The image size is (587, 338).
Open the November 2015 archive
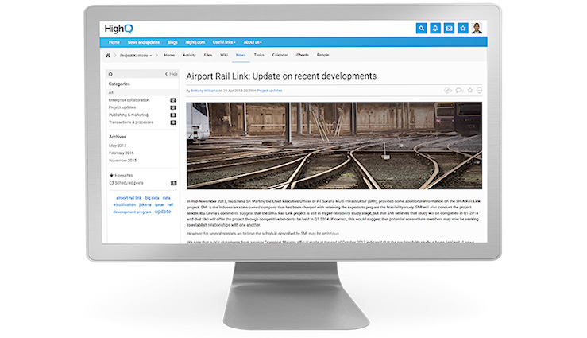(123, 161)
